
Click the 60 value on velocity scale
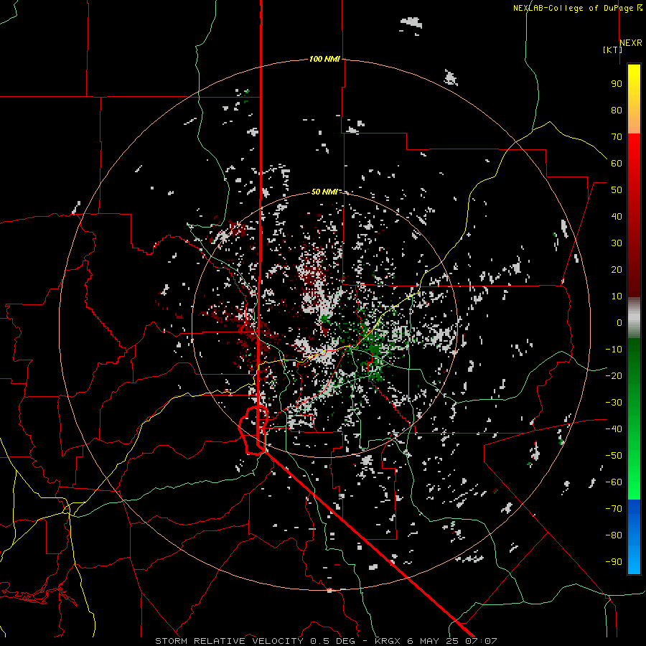617,163
